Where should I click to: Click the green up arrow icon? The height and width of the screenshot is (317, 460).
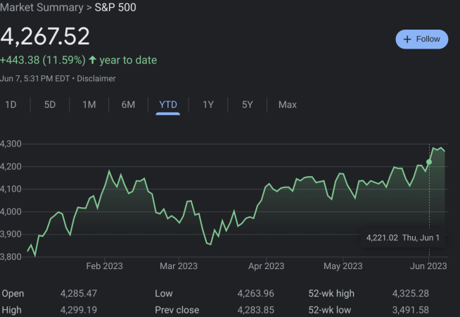coord(92,60)
